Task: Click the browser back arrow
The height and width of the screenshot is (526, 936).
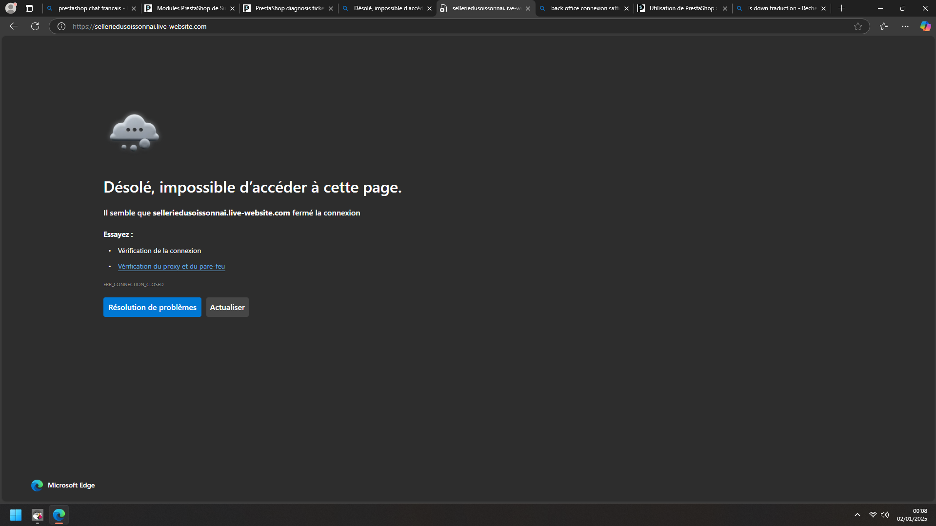Action: (x=14, y=26)
